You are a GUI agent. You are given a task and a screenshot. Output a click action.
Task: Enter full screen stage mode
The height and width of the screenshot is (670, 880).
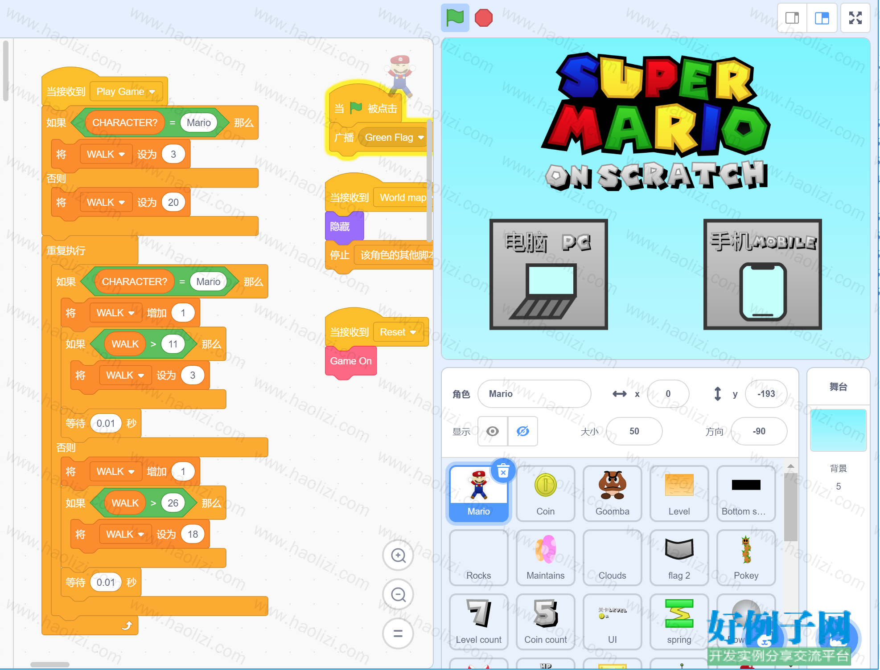click(855, 18)
